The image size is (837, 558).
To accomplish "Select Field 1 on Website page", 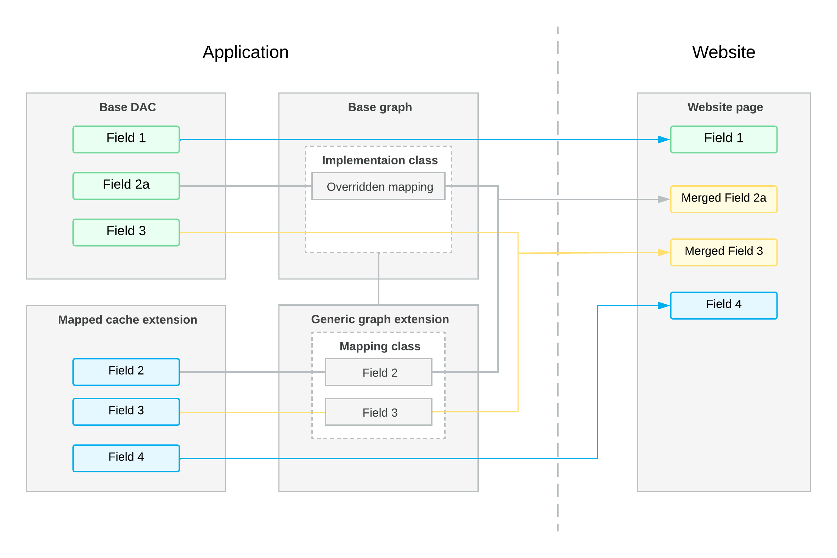I will point(723,140).
